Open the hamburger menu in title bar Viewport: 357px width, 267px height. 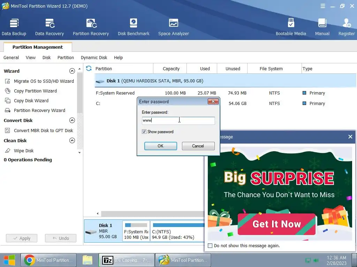[322, 6]
